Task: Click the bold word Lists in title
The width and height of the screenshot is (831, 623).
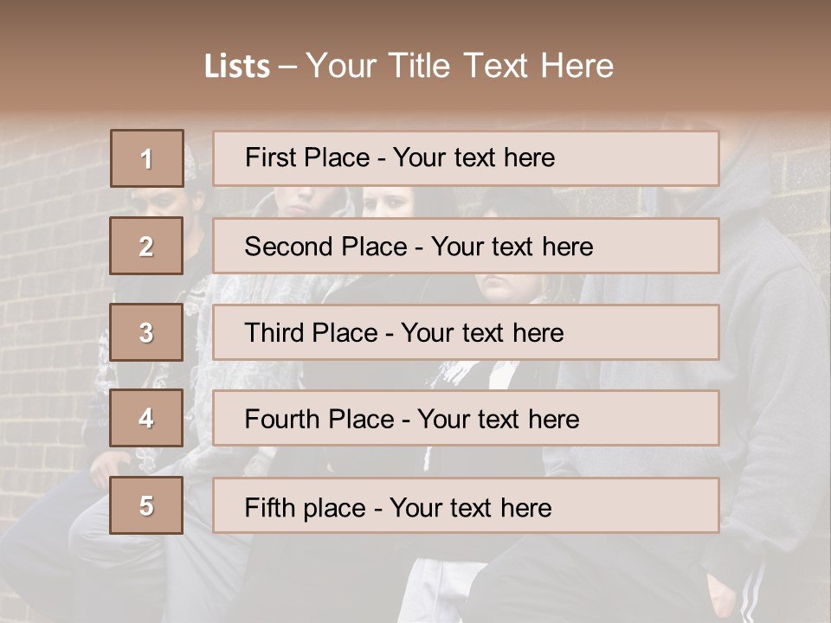Action: click(x=237, y=67)
